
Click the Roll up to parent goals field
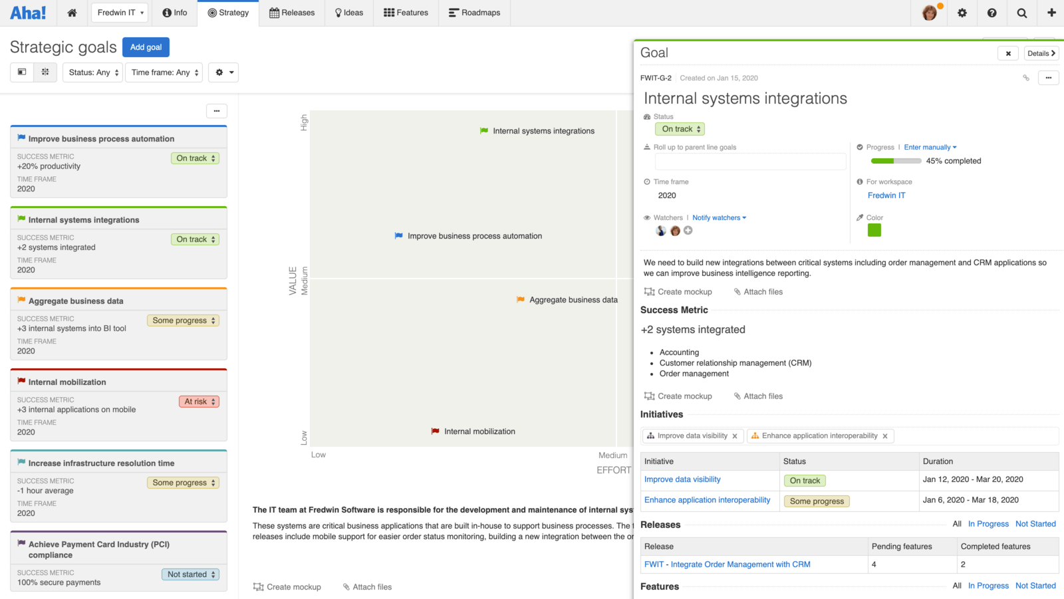click(751, 162)
